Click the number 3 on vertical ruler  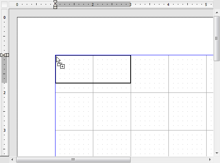coord(4,130)
